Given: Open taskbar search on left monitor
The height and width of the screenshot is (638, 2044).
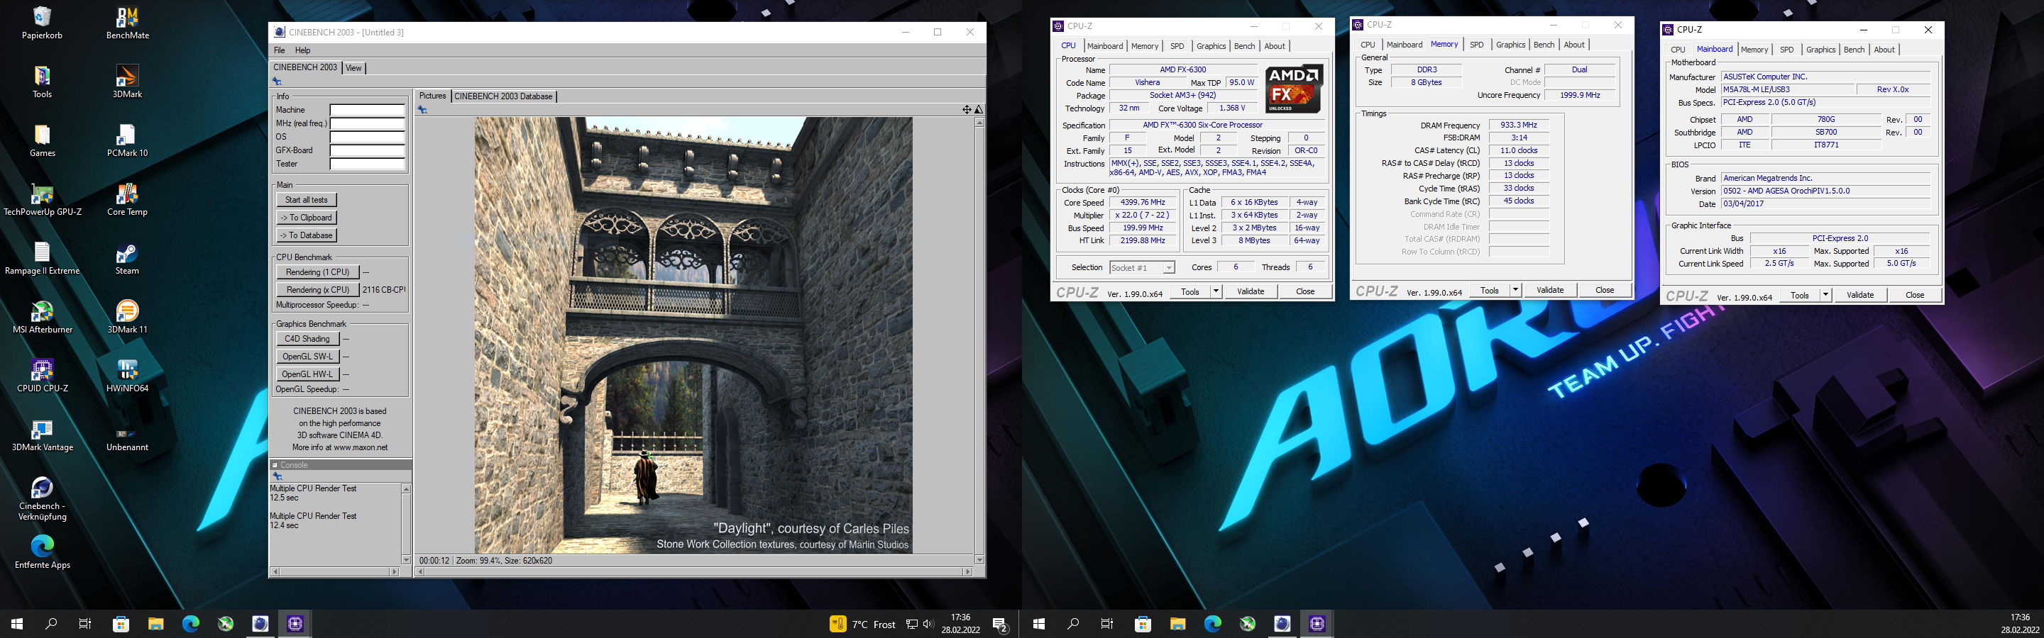Looking at the screenshot, I should point(51,624).
